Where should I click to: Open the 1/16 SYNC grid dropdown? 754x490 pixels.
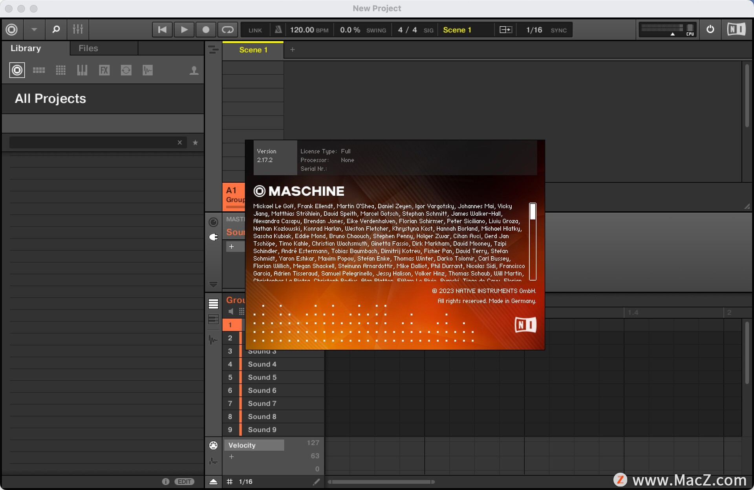point(545,29)
